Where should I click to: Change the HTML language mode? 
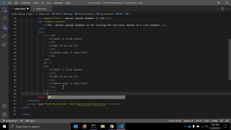(214, 121)
